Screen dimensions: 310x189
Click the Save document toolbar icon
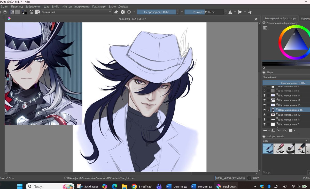tap(5, 12)
